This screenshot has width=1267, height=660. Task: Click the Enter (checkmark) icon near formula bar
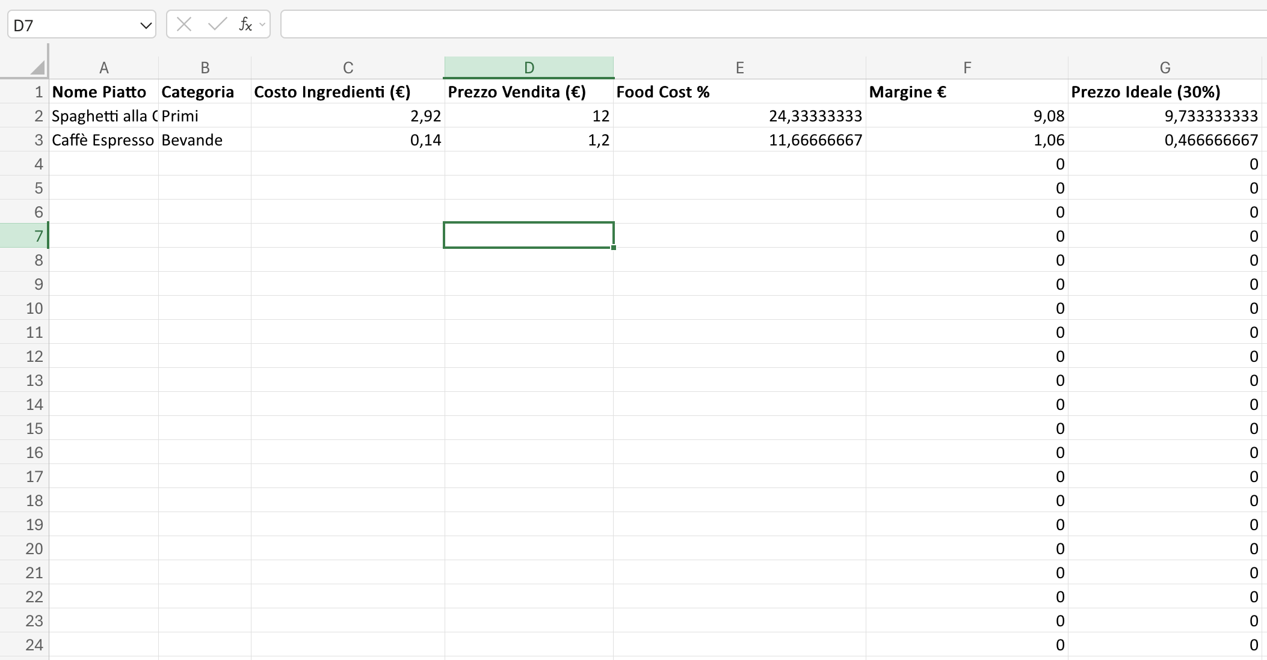217,24
